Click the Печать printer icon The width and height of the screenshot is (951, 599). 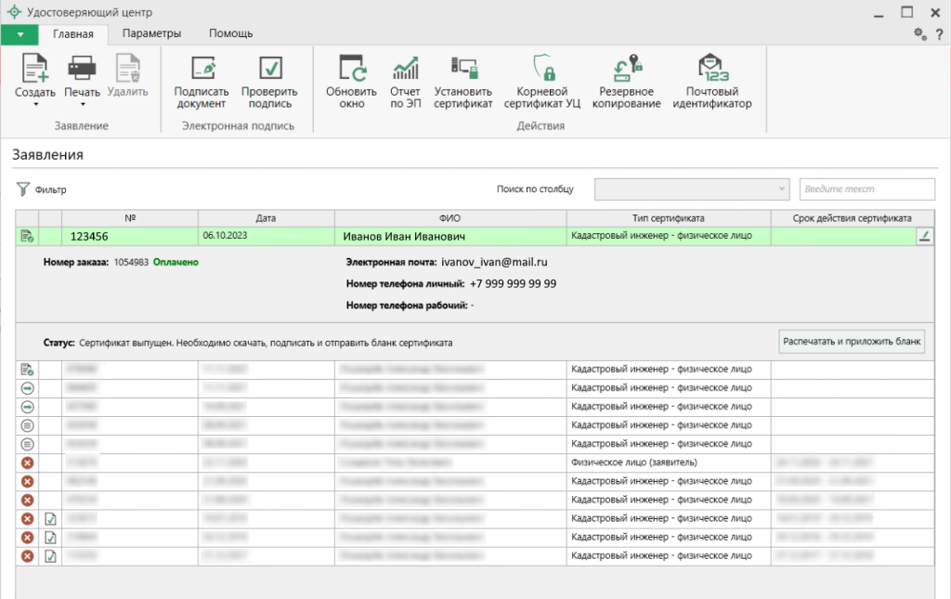[82, 68]
